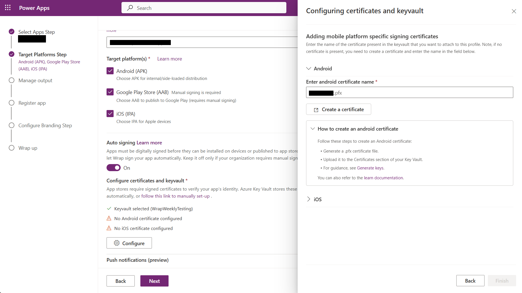Click the Wrap up step circle
Image resolution: width=522 pixels, height=293 pixels.
[12, 148]
